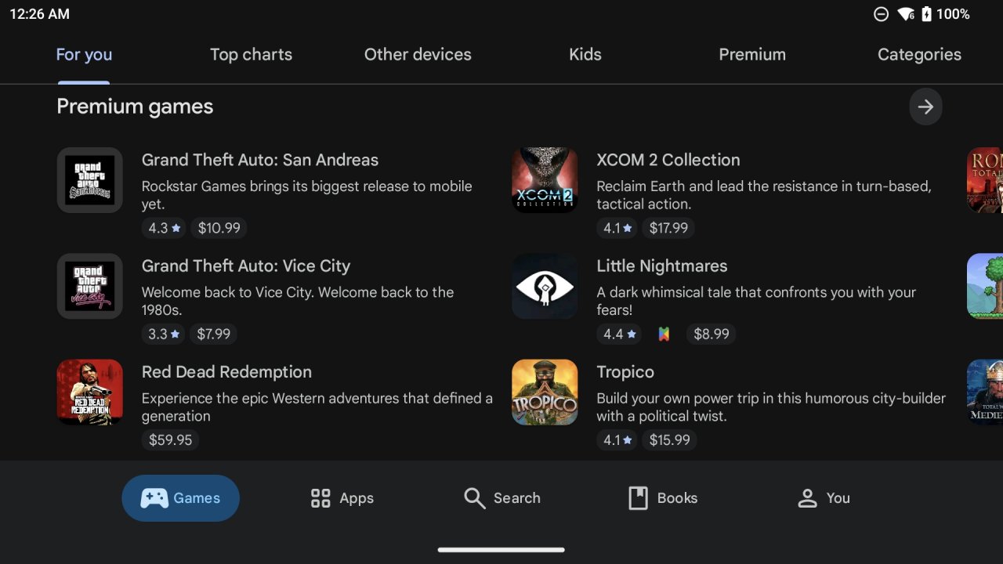Open the Red Dead Redemption game icon
The height and width of the screenshot is (564, 1003).
tap(90, 392)
